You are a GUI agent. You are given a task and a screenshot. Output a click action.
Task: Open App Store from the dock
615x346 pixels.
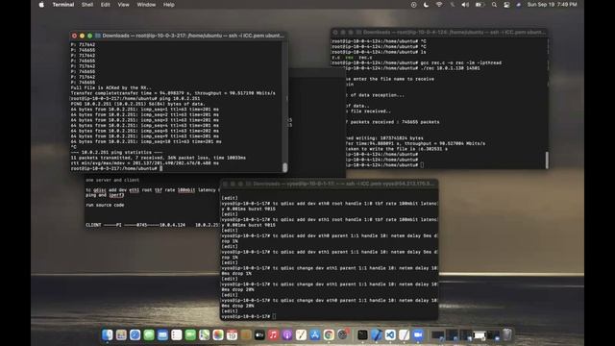click(315, 334)
